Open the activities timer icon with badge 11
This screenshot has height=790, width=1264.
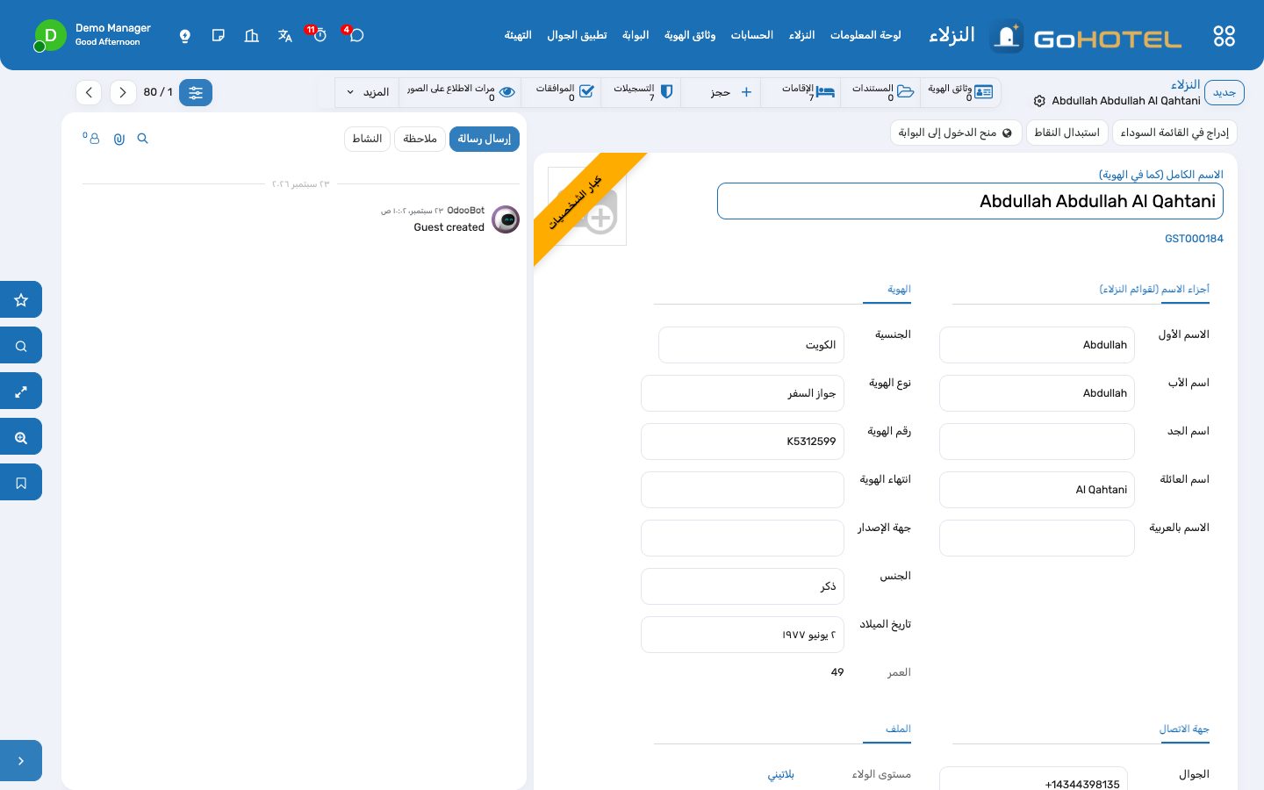coord(320,35)
